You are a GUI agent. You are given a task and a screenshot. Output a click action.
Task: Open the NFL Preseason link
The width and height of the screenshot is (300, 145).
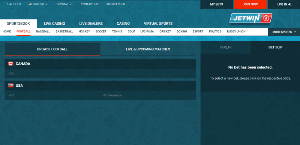(112, 95)
